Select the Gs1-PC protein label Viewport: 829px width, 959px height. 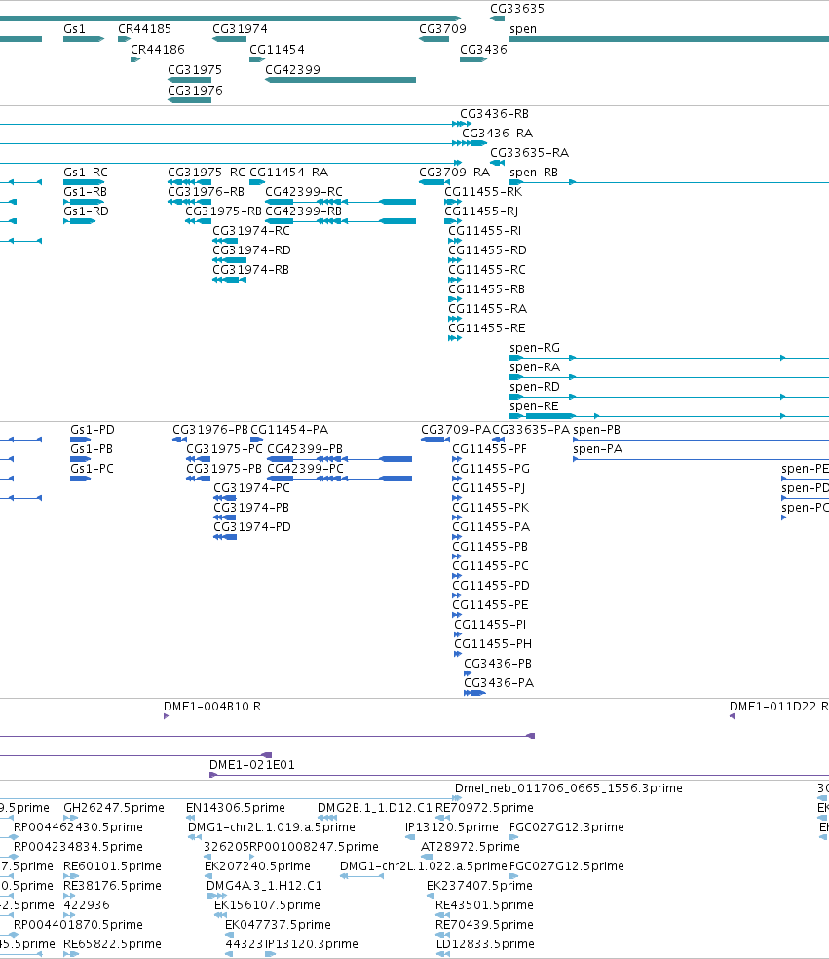(x=93, y=469)
